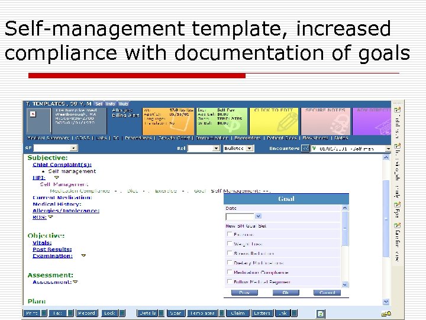Open the pink Secure Notes tile
Screen dimensions: 426x320
[325, 121]
